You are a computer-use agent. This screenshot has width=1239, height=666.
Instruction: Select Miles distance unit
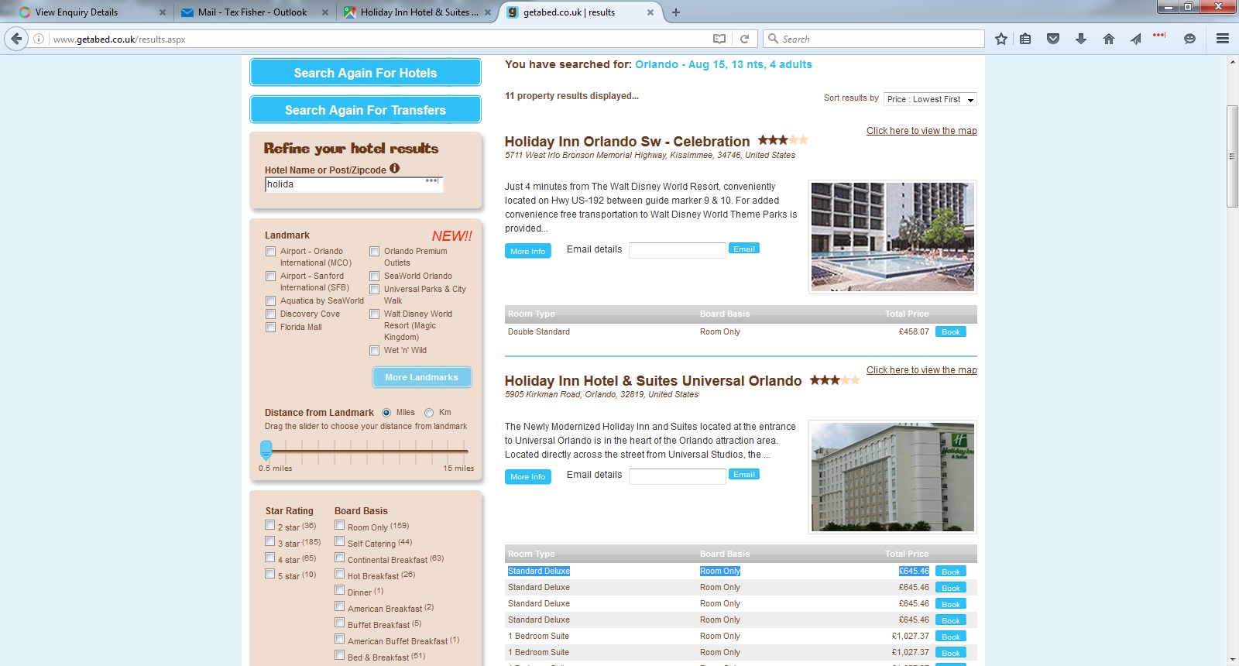(386, 413)
